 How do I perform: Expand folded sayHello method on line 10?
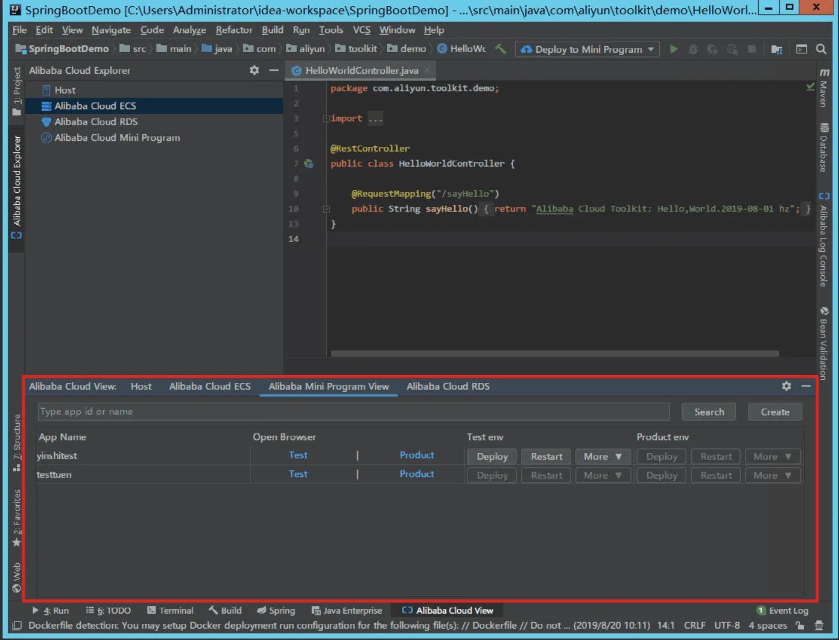(x=327, y=209)
